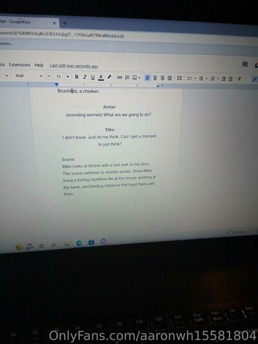Screen dimensions: 258x344
Task: Open the Extensions menu
Action: pyautogui.click(x=19, y=65)
